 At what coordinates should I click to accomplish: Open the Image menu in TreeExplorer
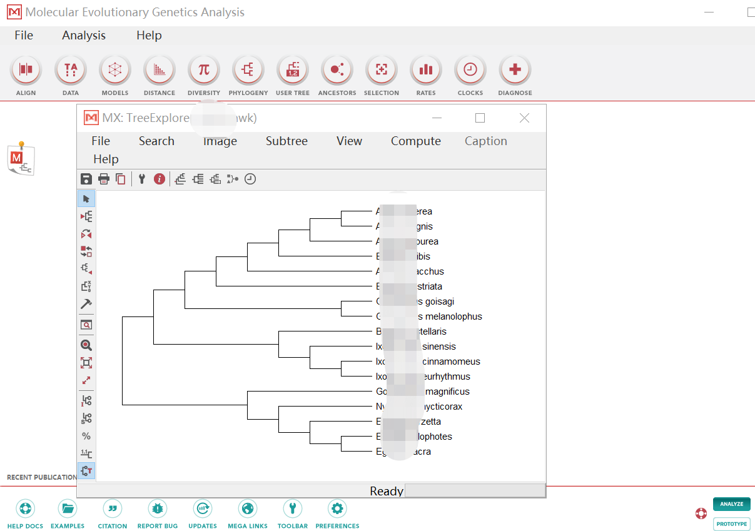click(220, 141)
